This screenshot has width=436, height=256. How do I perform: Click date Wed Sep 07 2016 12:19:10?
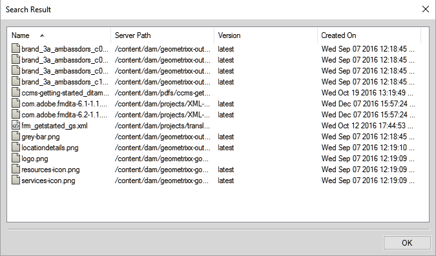[x=368, y=148]
